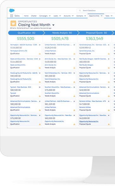Expand the Accounts tab chevron
115x190 pixels.
coord(73,16)
